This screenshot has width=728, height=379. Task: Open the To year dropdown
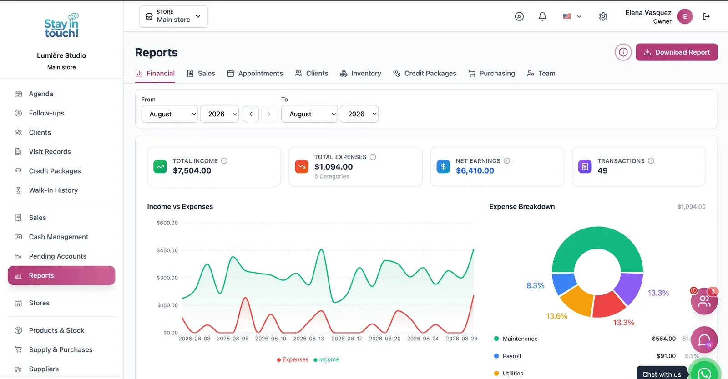tap(359, 114)
